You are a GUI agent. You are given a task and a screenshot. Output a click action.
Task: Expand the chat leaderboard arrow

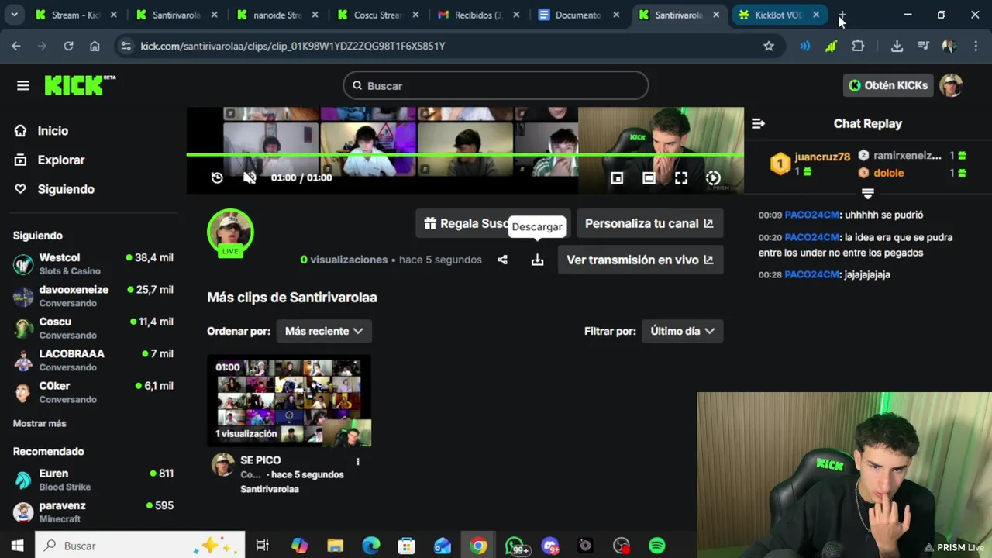click(868, 193)
